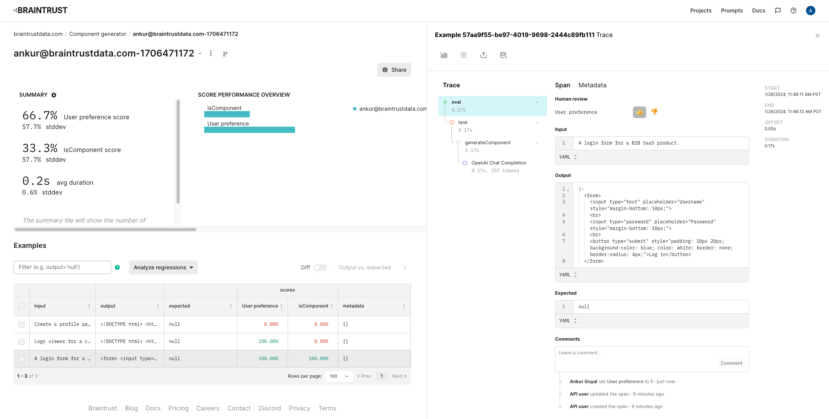This screenshot has height=419, width=829.
Task: Switch to the Metadata tab
Action: pos(592,85)
